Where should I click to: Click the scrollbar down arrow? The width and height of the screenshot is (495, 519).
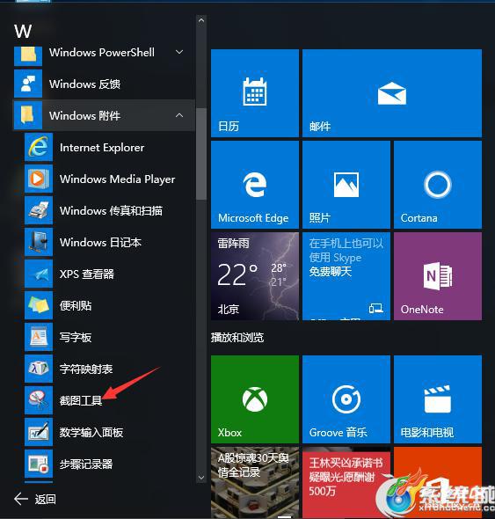[201, 478]
